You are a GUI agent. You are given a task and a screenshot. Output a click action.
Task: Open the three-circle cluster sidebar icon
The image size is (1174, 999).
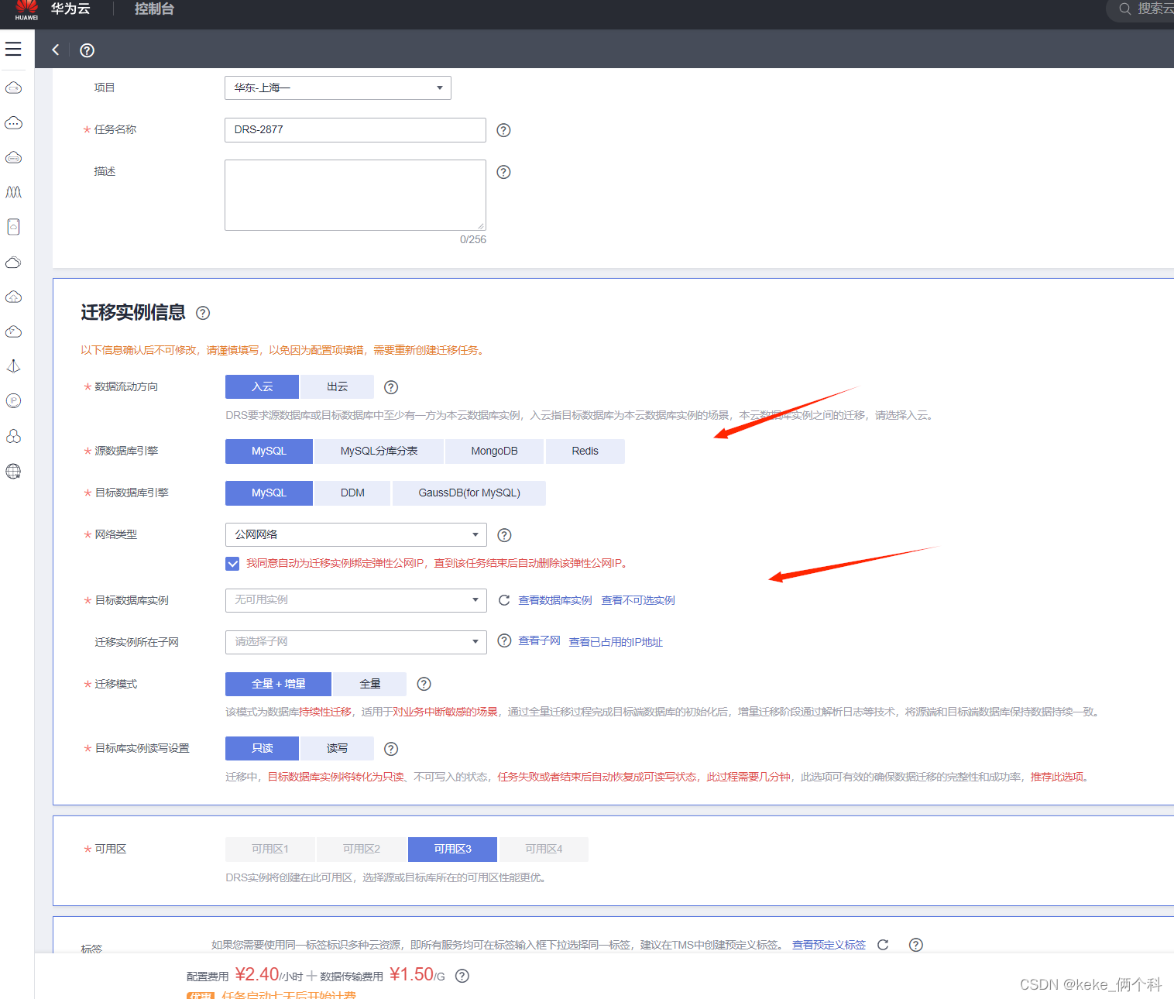tap(13, 436)
